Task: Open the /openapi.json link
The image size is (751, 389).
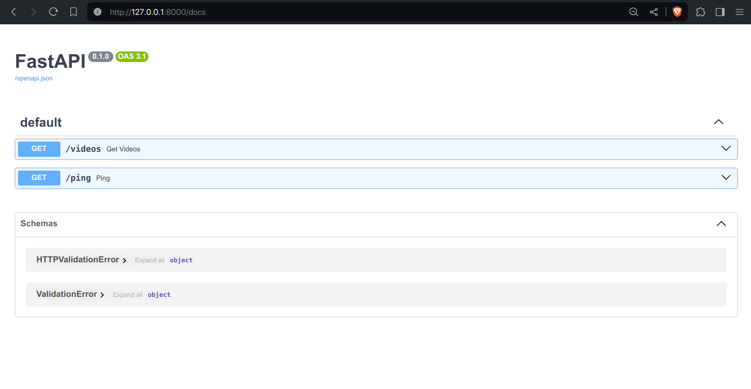Action: pyautogui.click(x=34, y=78)
